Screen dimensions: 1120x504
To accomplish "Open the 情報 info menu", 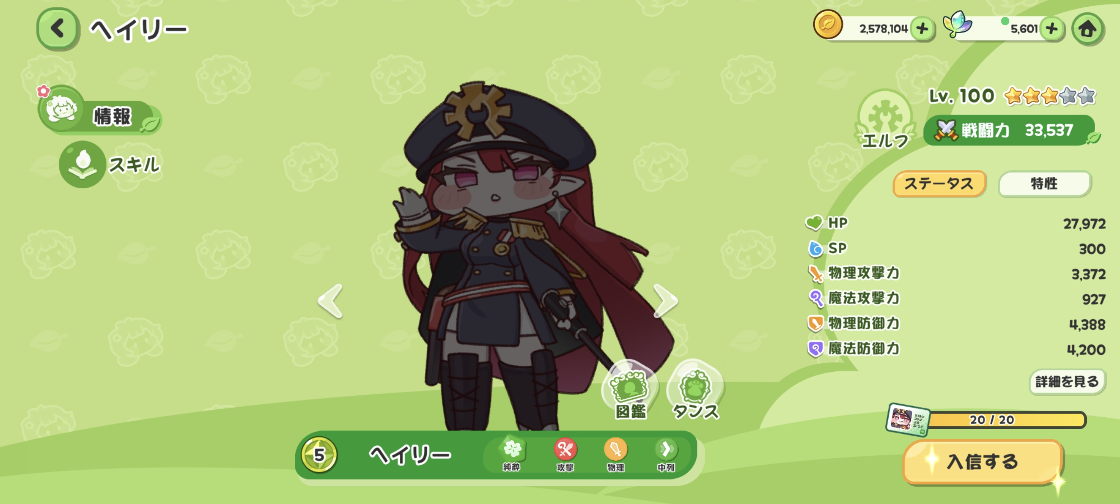I will [x=100, y=113].
